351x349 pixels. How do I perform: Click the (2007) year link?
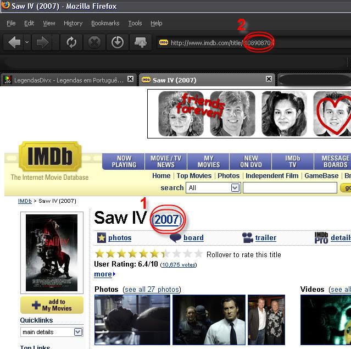coord(167,219)
